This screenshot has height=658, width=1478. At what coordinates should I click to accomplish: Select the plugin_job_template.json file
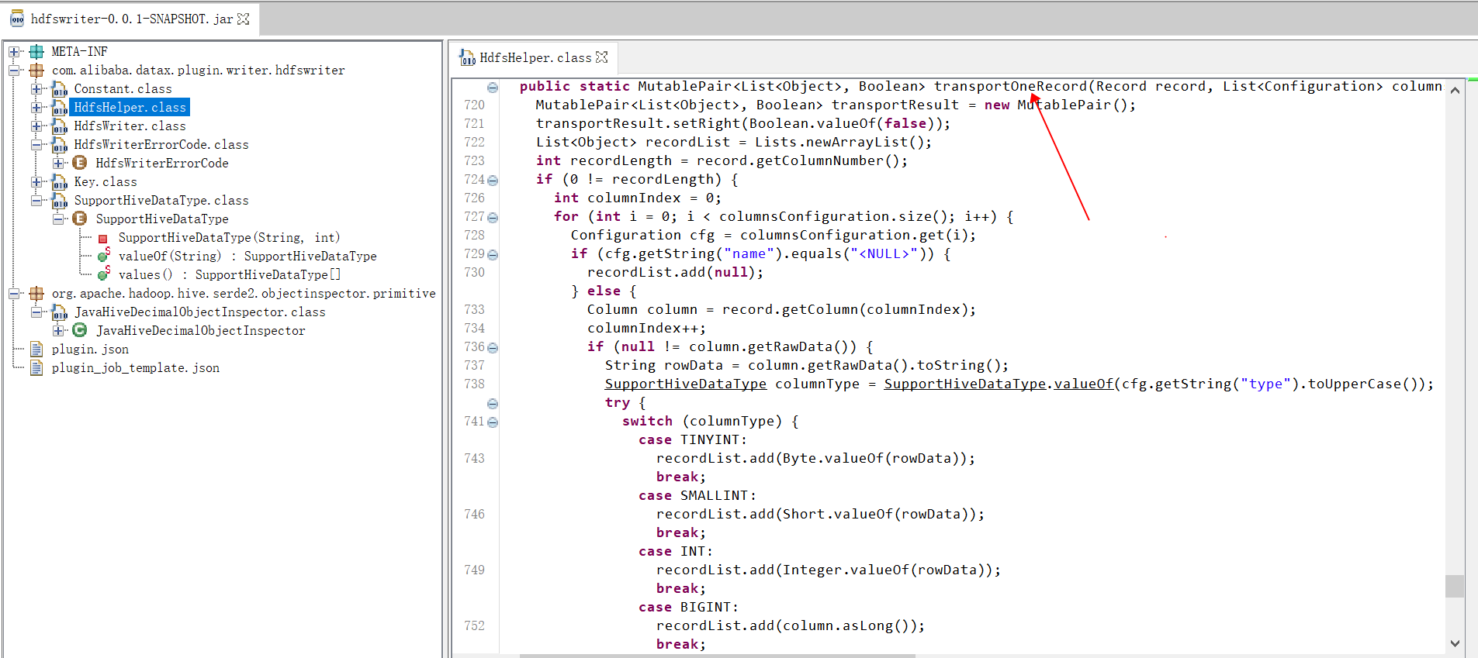[136, 368]
